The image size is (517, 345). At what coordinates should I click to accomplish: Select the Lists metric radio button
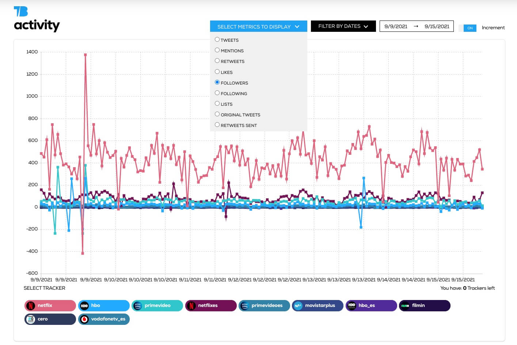click(217, 104)
